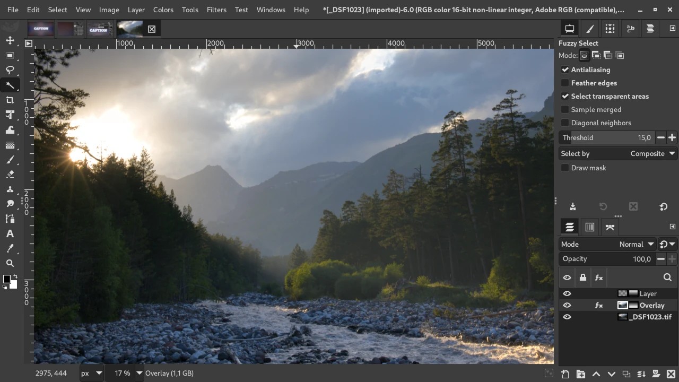
Task: Merge layer down icon
Action: [641, 374]
